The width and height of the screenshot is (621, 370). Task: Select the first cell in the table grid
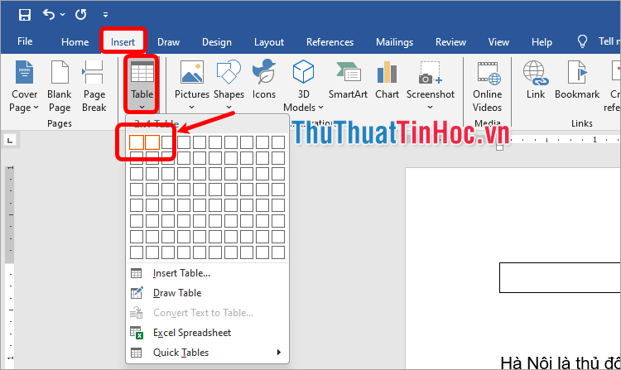coord(137,142)
